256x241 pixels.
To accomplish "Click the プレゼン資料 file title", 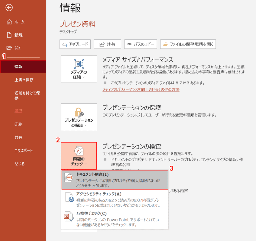I will click(x=77, y=24).
